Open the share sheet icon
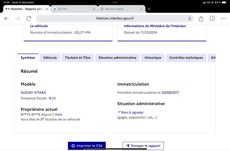Screen dimensions: 230x151 [201, 18]
